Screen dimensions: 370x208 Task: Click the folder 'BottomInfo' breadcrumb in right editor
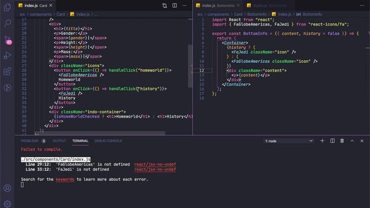(257, 14)
